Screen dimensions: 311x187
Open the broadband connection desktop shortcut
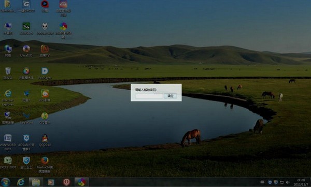coord(8,118)
